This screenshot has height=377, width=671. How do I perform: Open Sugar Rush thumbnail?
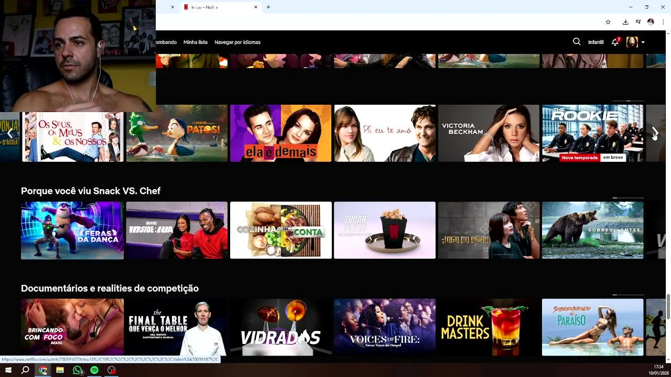coord(385,230)
